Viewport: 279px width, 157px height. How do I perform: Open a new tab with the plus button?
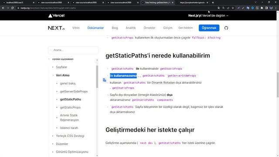[x=213, y=3]
